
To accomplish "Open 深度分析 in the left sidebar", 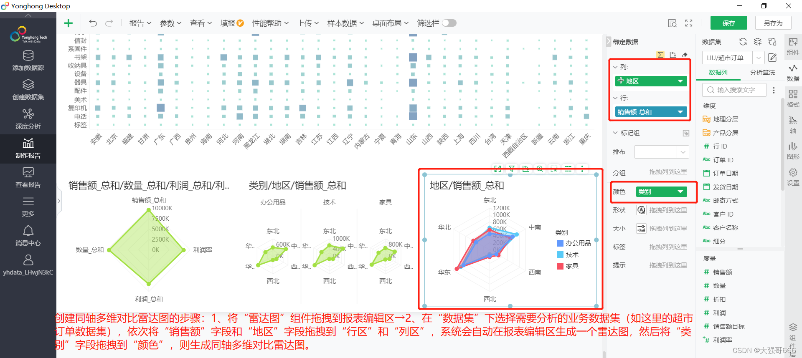I will (x=28, y=119).
